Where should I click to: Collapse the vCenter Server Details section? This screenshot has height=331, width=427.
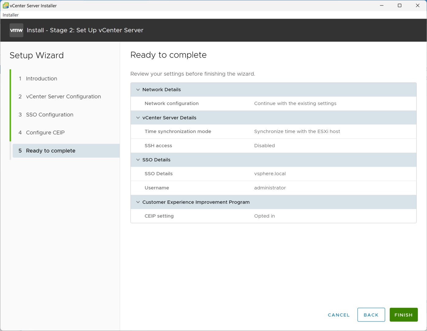pos(138,118)
